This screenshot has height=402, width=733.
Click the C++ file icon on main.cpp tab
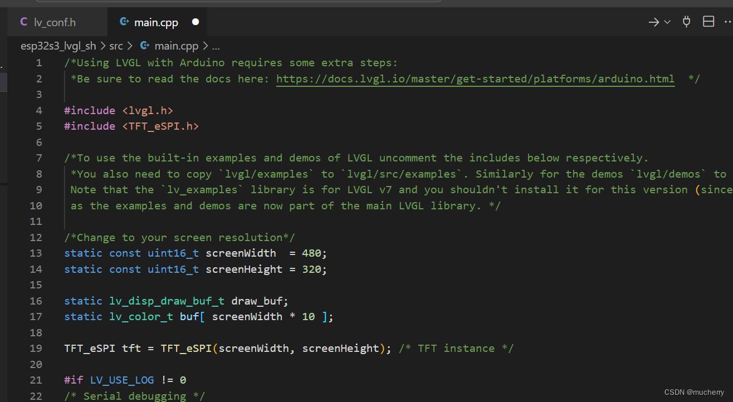coord(124,22)
